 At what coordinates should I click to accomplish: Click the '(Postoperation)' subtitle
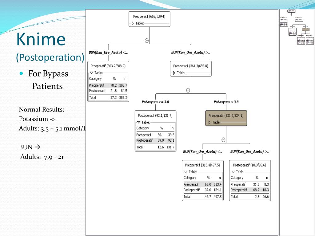point(50,57)
